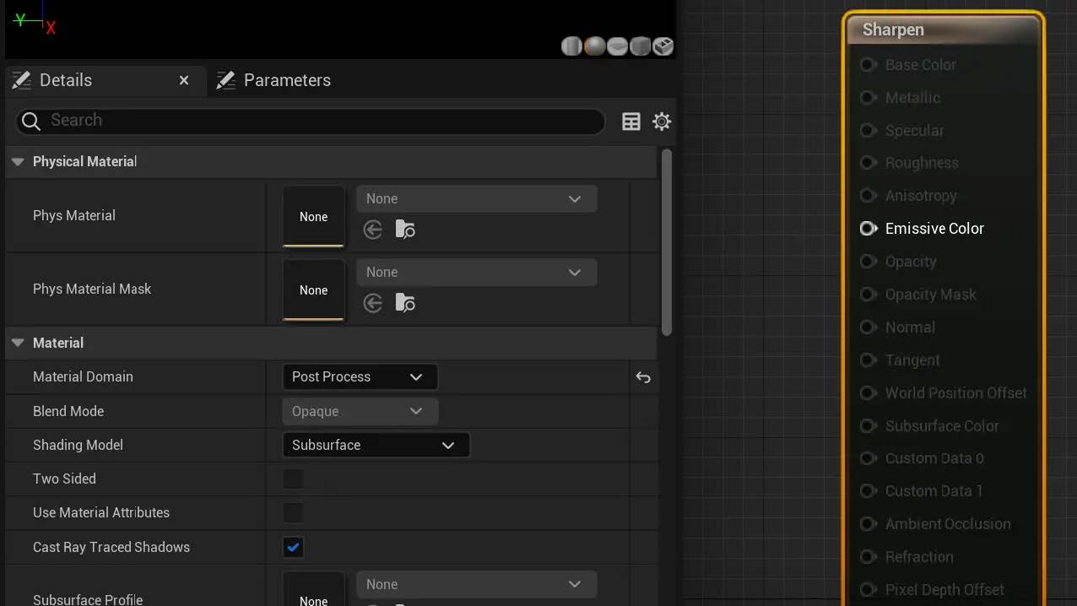Click the property matrix table icon
This screenshot has width=1077, height=606.
[x=631, y=122]
